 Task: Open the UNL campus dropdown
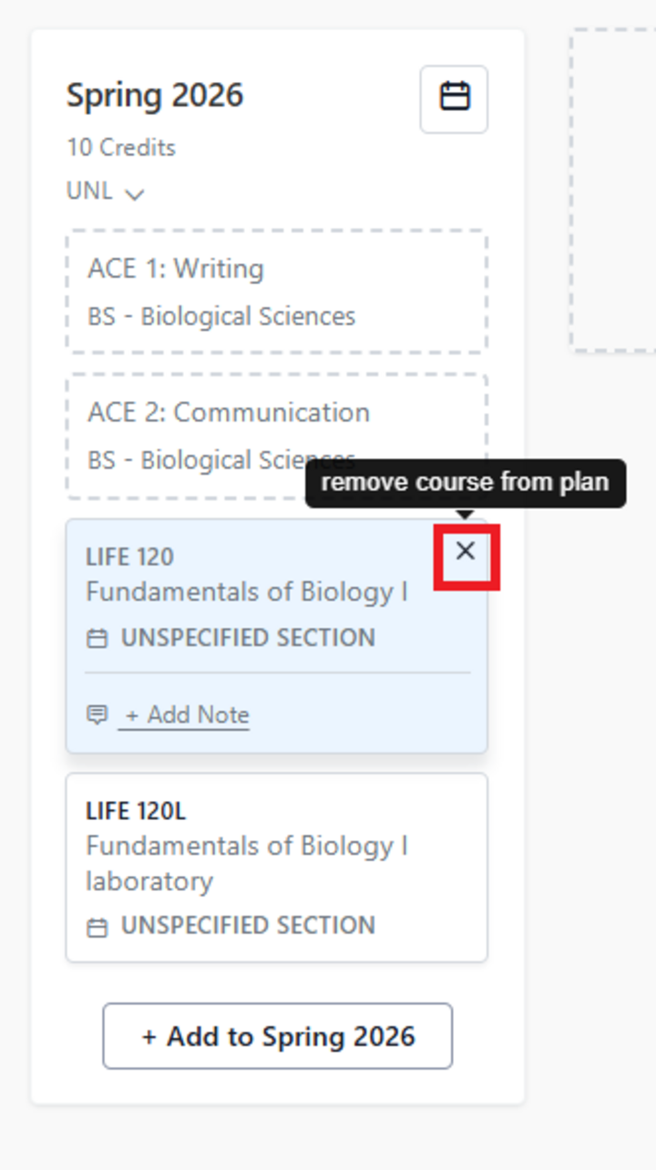tap(104, 192)
